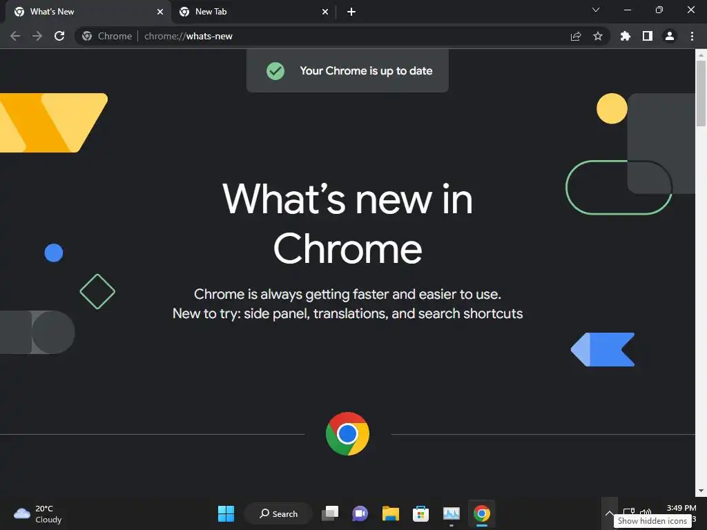707x530 pixels.
Task: Open the tab search chevron
Action: (596, 10)
